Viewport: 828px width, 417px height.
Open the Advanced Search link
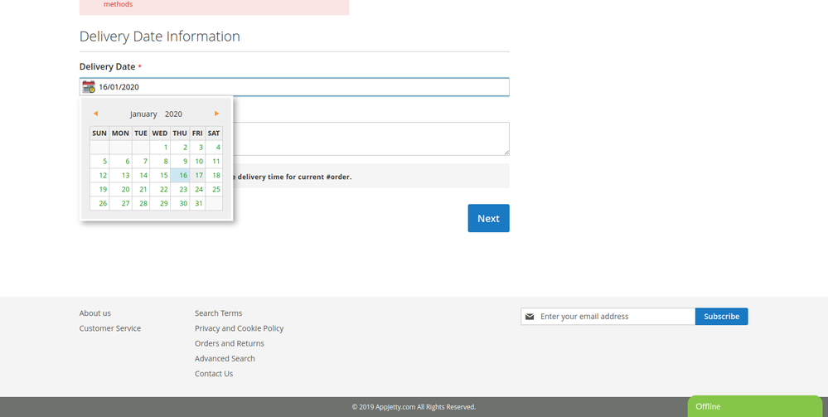pos(225,358)
